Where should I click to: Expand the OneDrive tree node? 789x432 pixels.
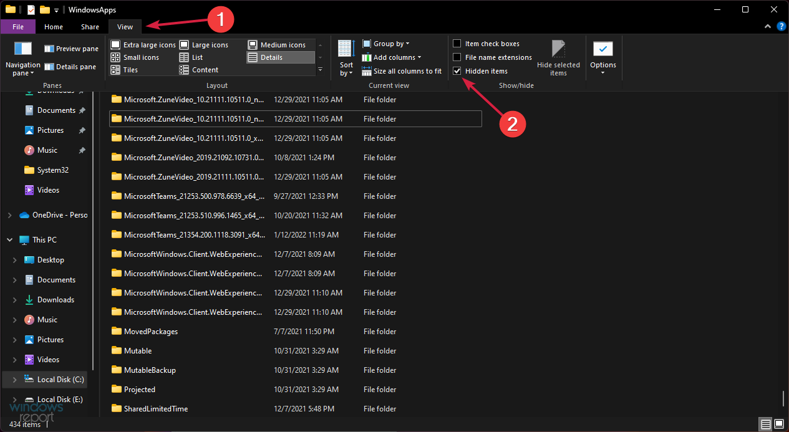(9, 215)
